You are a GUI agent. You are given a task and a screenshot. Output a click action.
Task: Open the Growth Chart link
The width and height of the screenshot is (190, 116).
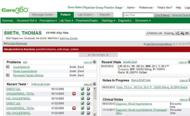coord(130,62)
